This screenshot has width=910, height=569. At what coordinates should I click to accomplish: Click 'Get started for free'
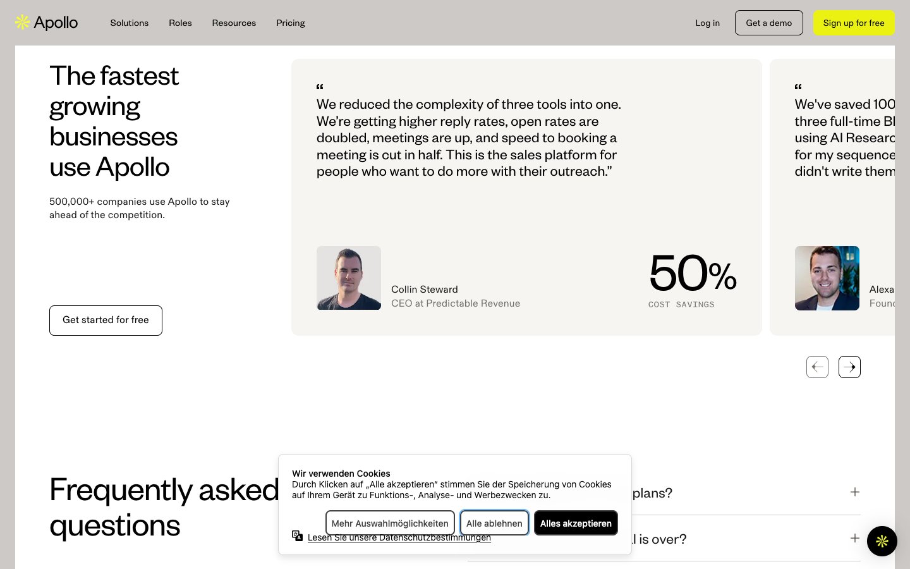[106, 320]
